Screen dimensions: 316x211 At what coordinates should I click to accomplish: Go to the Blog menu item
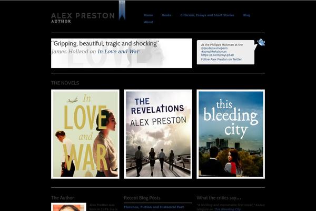(246, 15)
